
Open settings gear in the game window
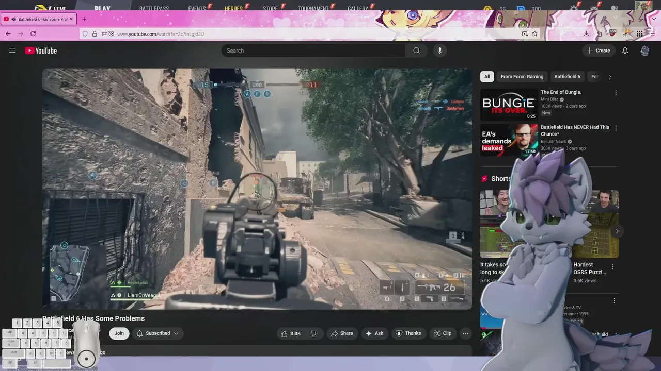(574, 8)
